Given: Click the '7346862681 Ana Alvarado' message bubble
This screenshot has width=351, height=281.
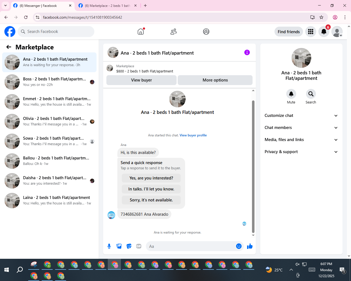Looking at the screenshot, I should coord(144,214).
